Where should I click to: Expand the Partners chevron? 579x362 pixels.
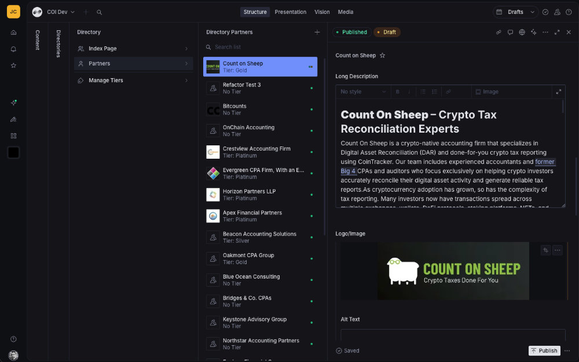(186, 64)
